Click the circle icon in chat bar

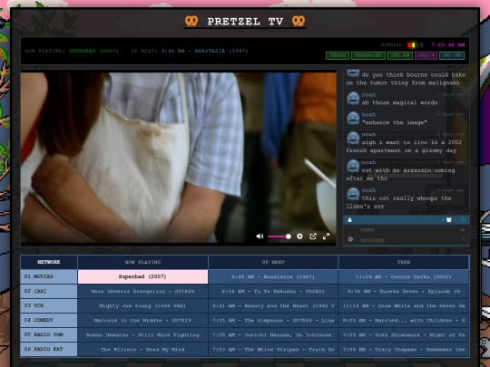(463, 219)
